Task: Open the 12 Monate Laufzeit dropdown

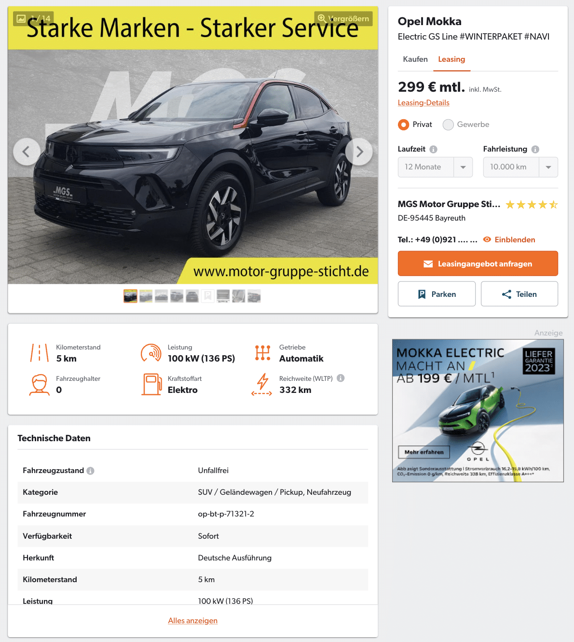Action: pos(435,167)
